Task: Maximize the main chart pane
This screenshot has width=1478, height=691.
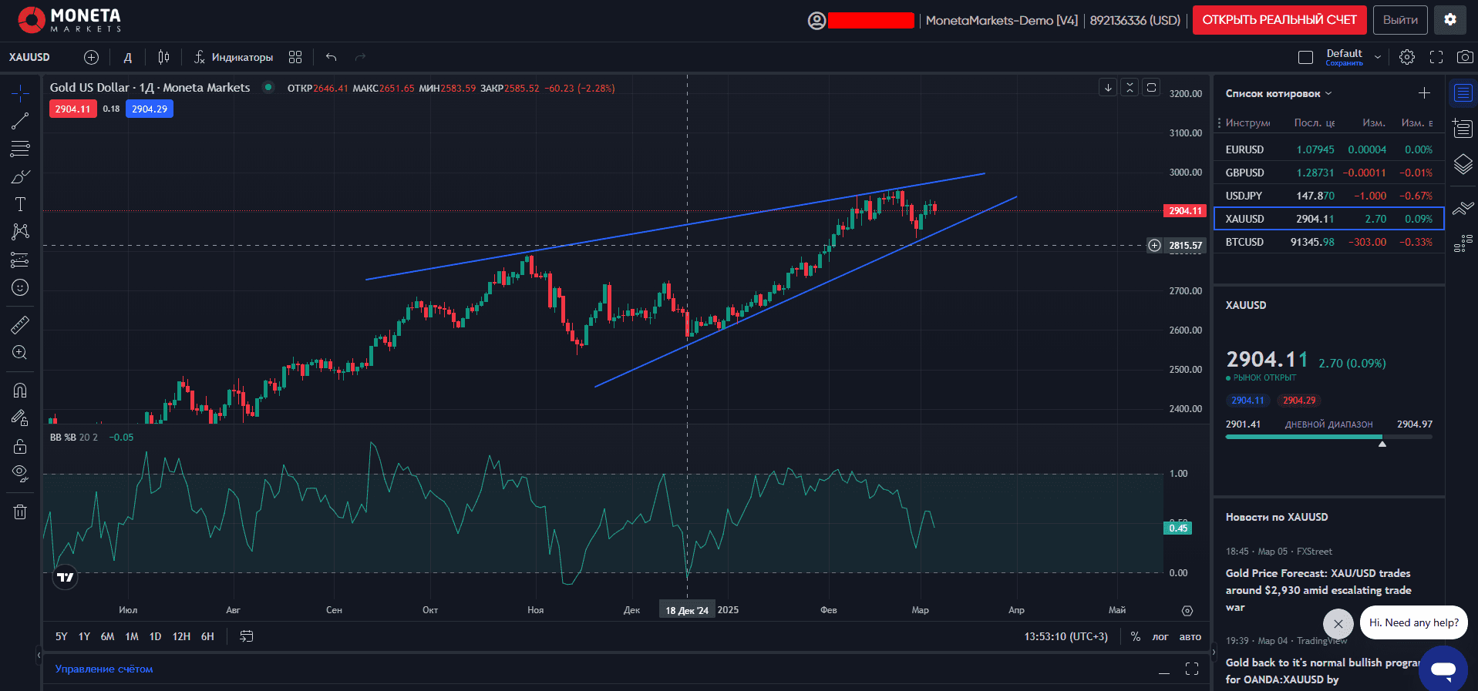Action: [x=1151, y=88]
